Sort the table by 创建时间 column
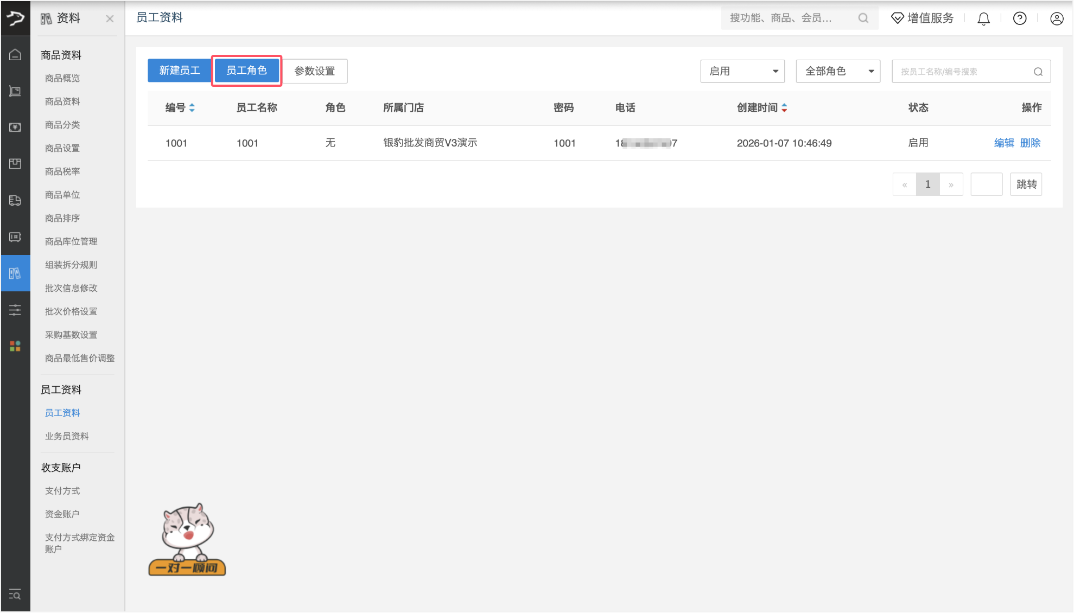Image resolution: width=1074 pixels, height=613 pixels. click(x=785, y=107)
